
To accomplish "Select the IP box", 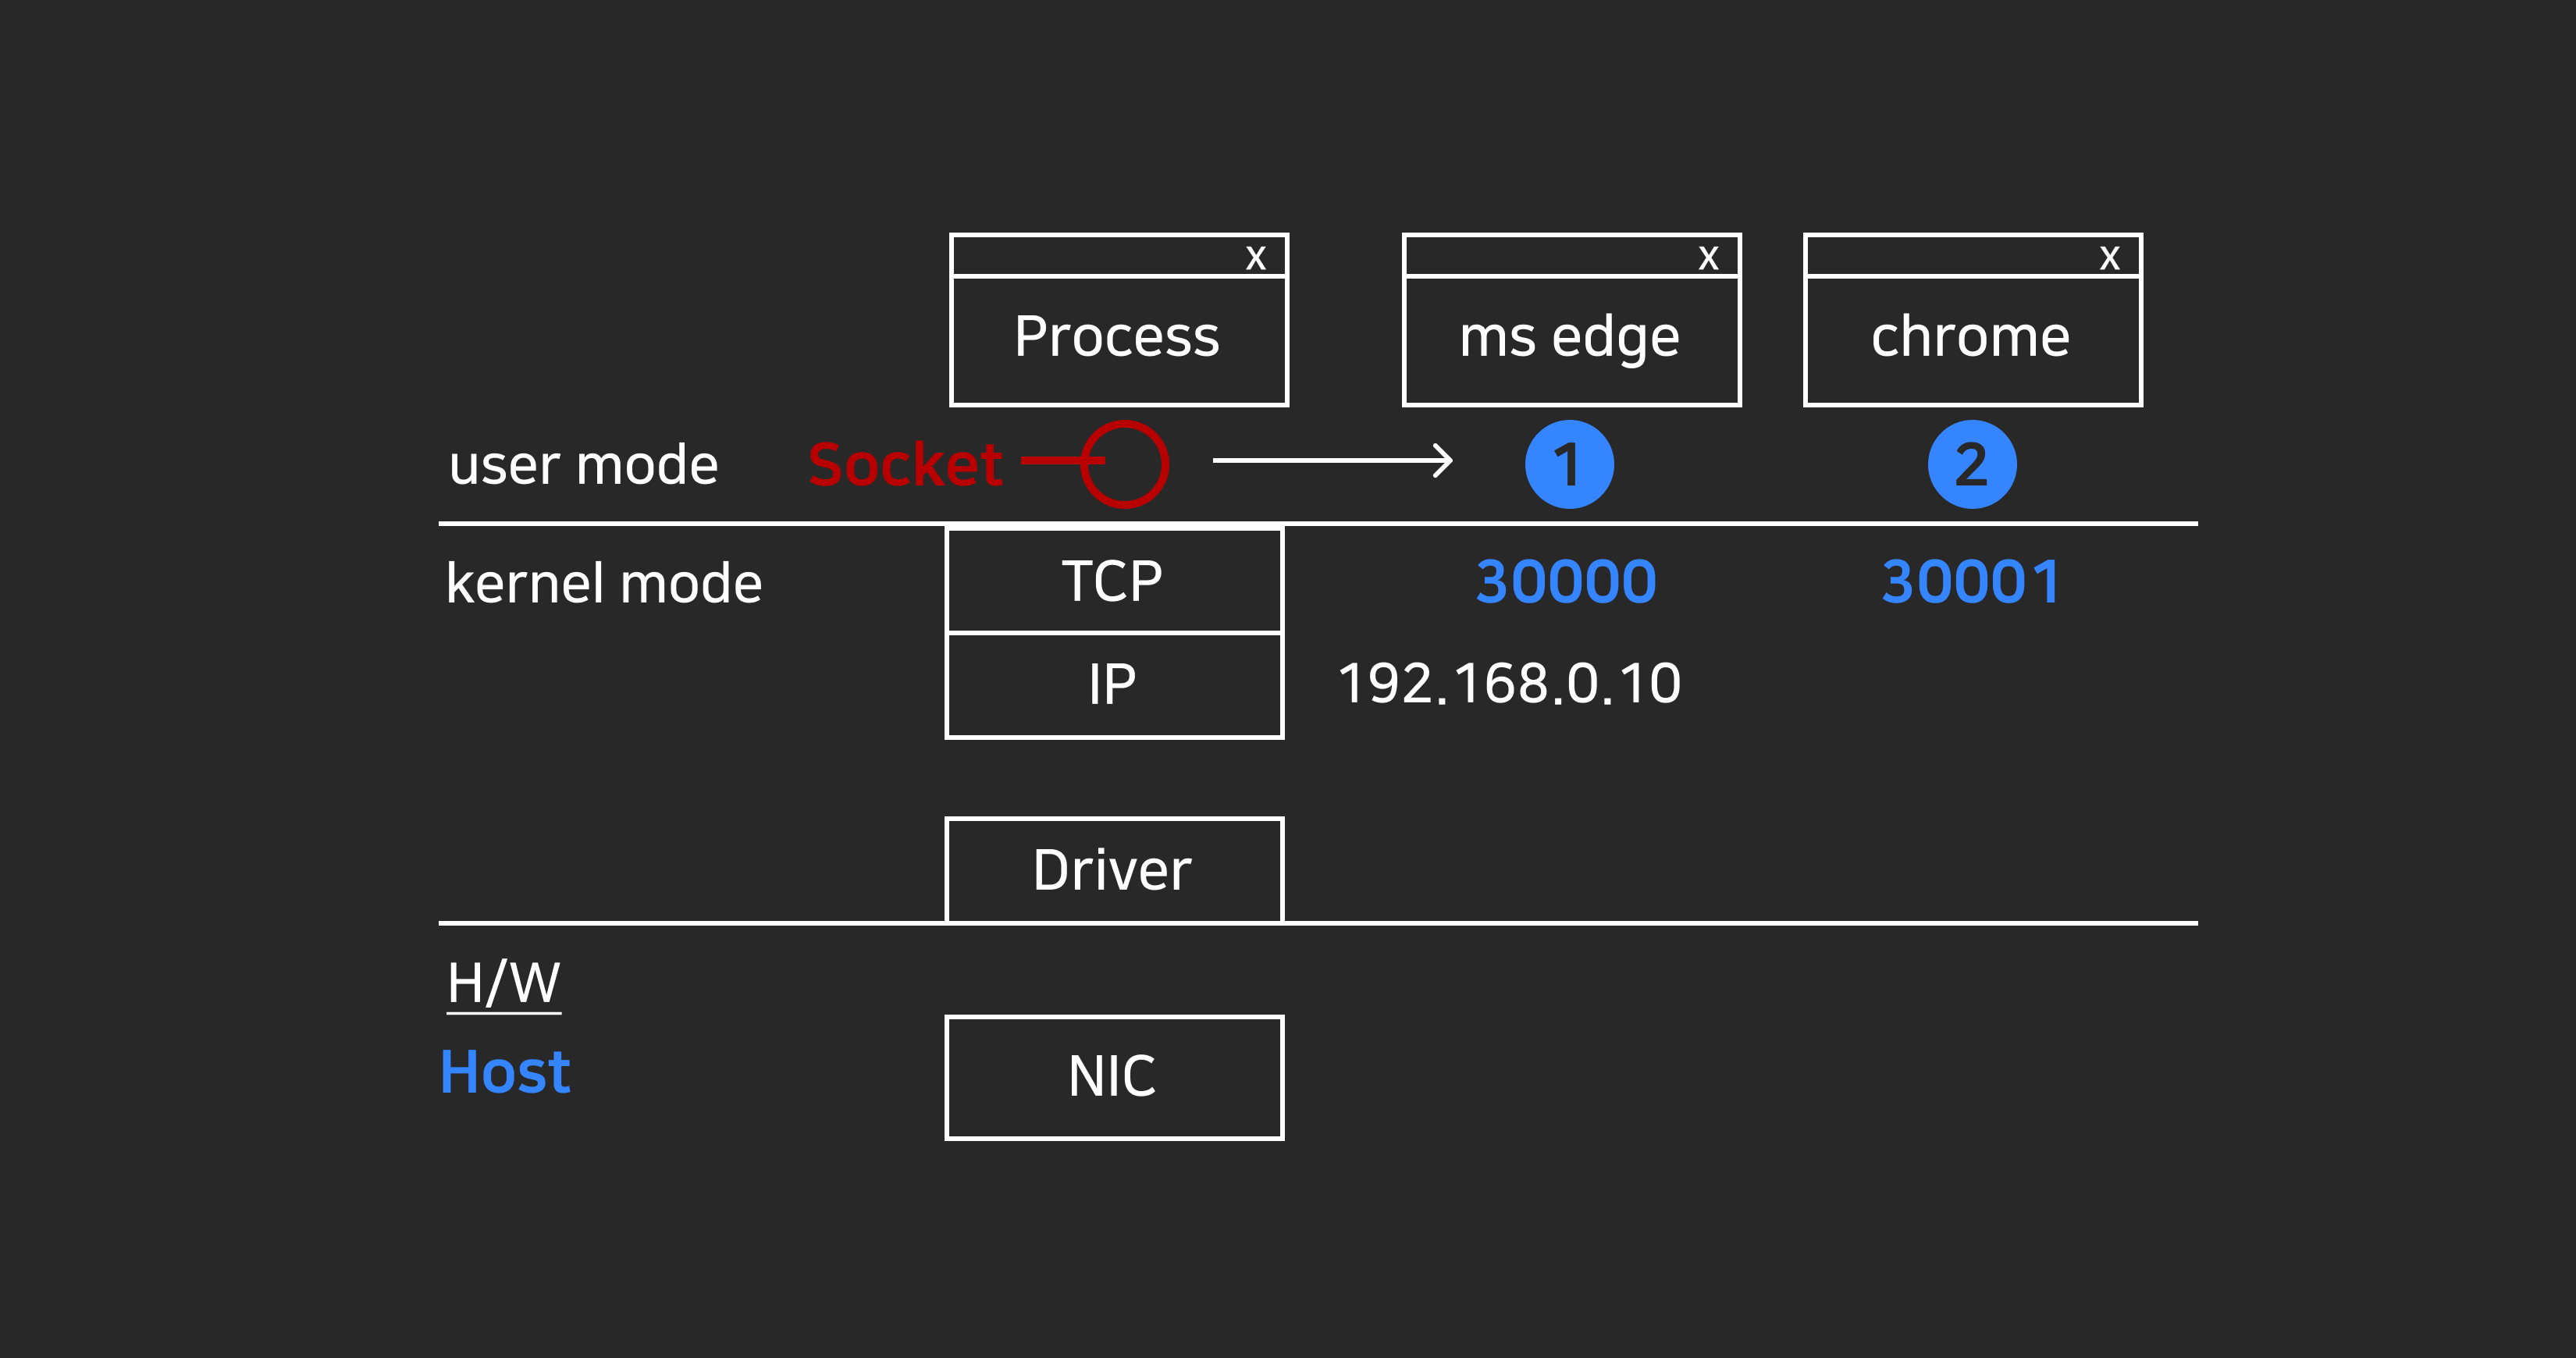I will point(1113,685).
